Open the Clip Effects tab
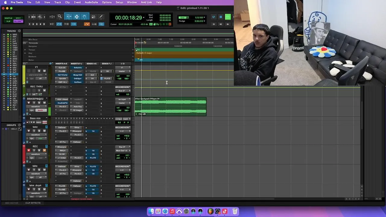Screen dimensions: 386x217 (33, 203)
